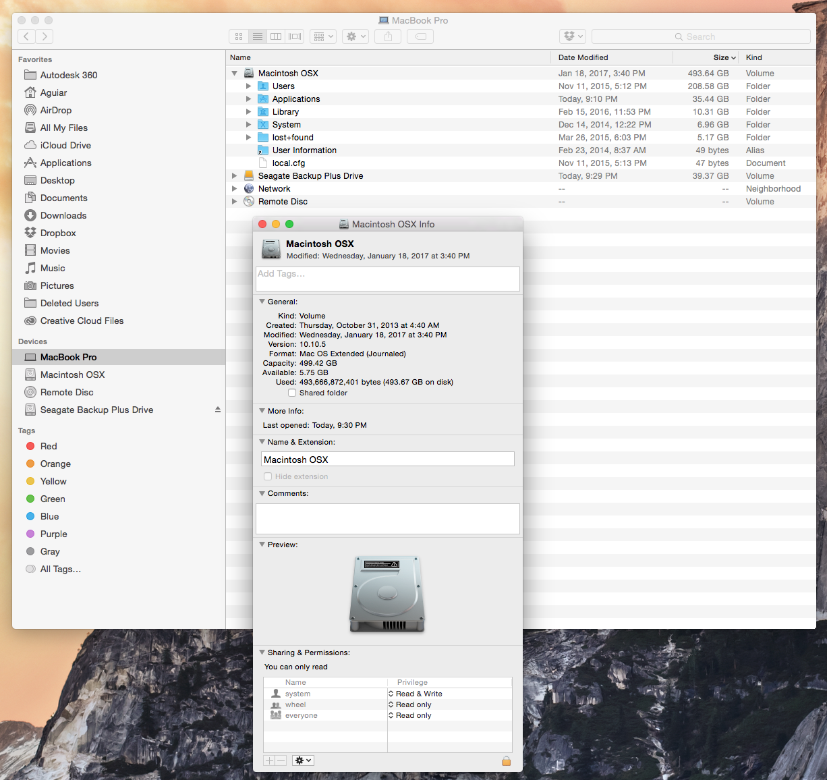Expand the lost+found folder
827x780 pixels.
pyautogui.click(x=248, y=137)
